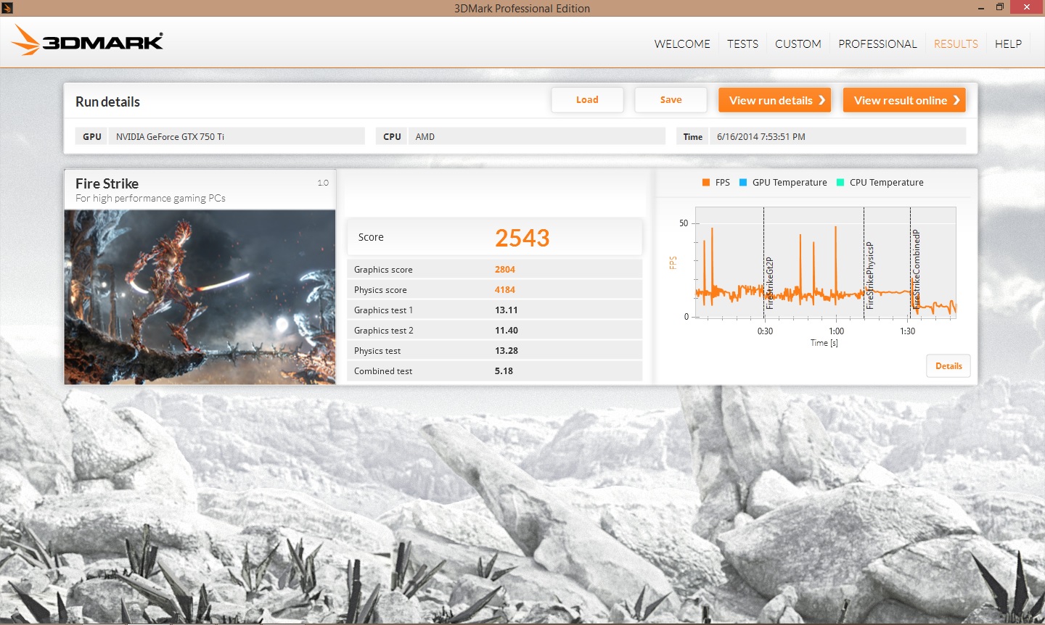
Task: Click the Fire Strike preview thumbnail
Action: pos(200,297)
